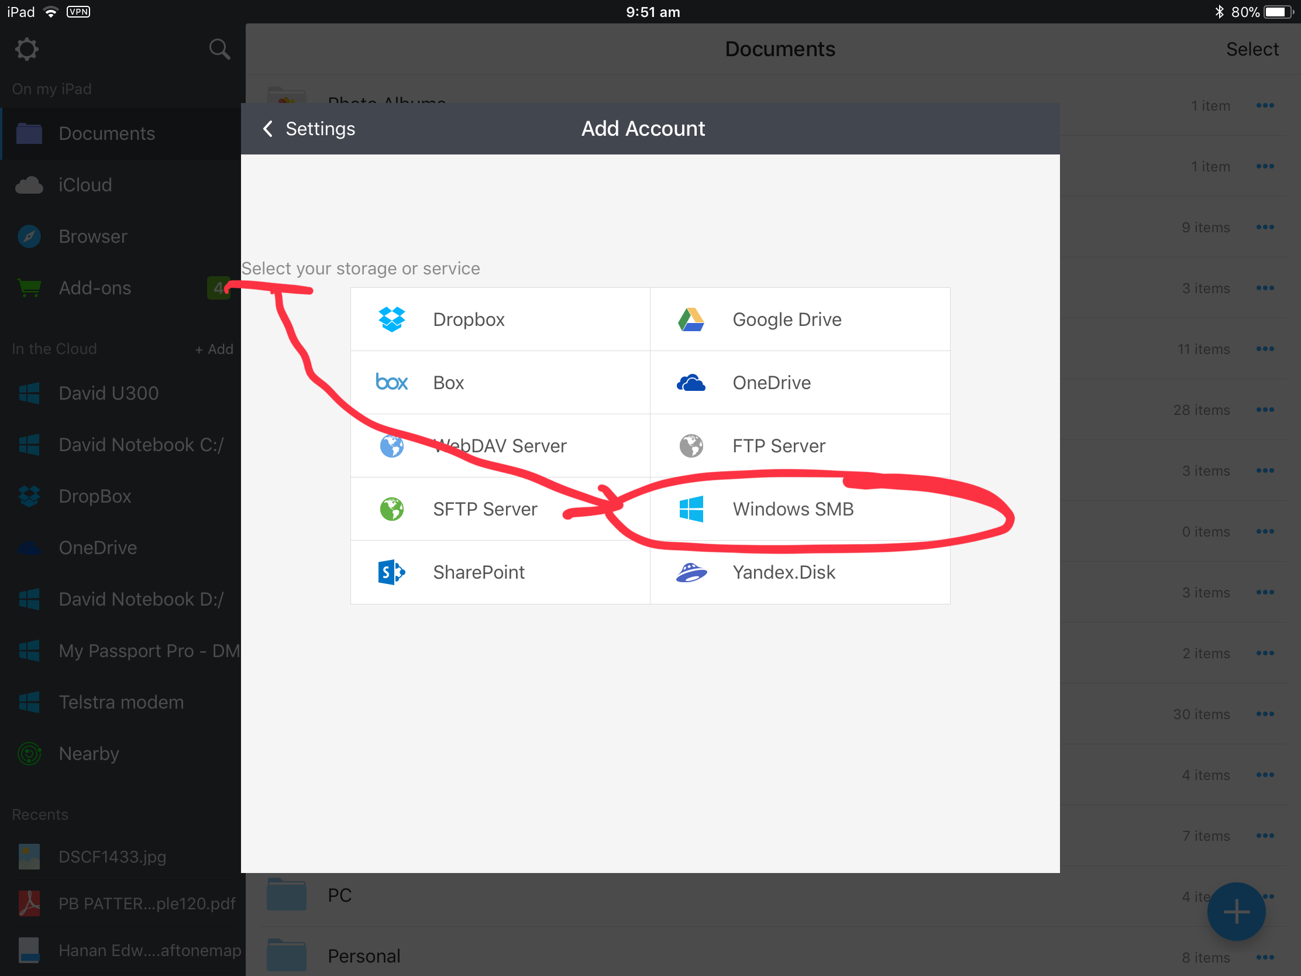The image size is (1301, 976).
Task: Go back to Settings via chevron
Action: coord(268,128)
